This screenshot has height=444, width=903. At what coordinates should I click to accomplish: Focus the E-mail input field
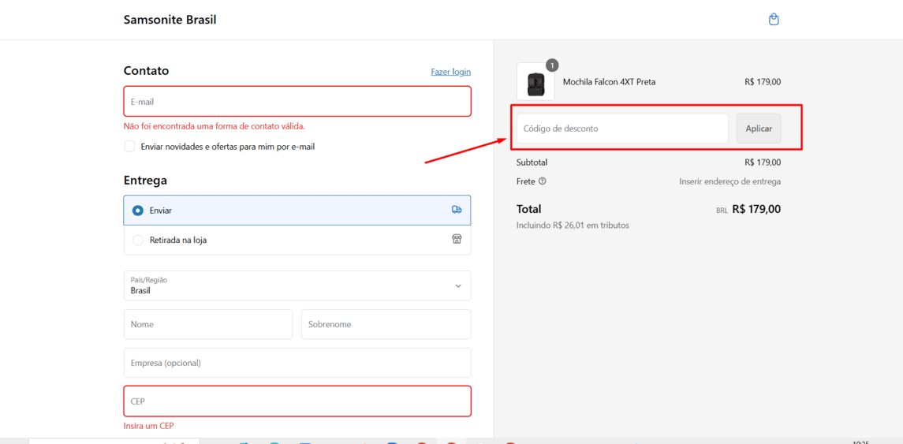[x=297, y=102]
